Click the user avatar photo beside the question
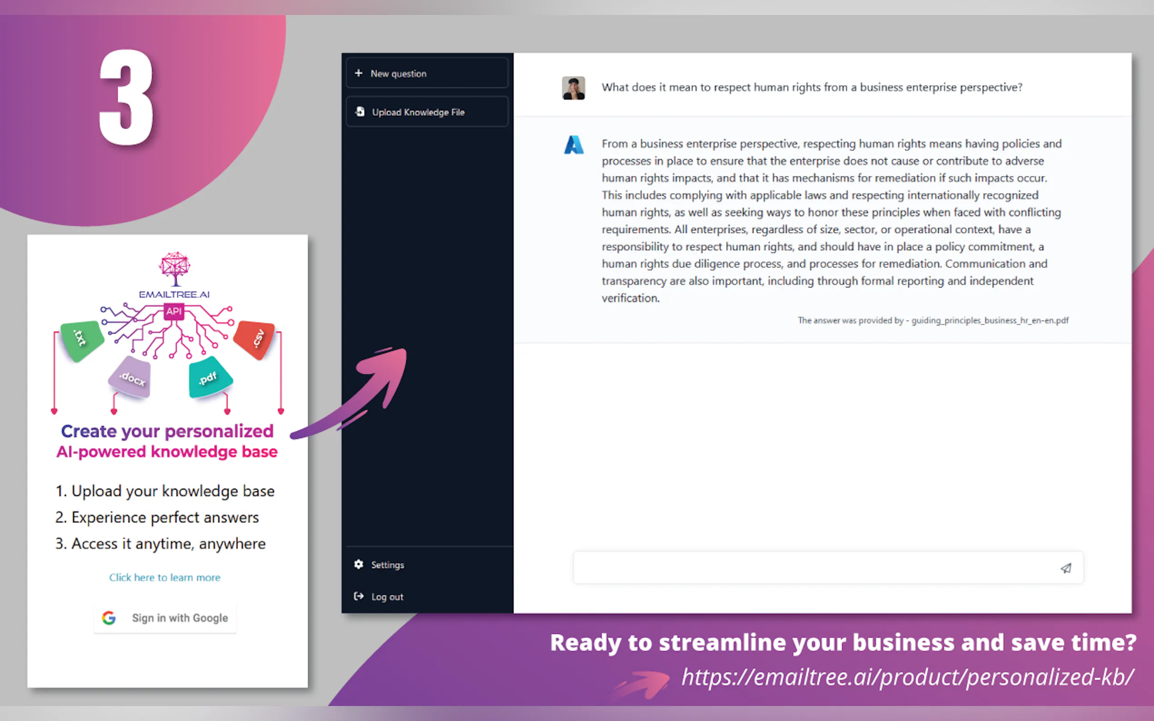This screenshot has height=721, width=1154. click(x=573, y=88)
